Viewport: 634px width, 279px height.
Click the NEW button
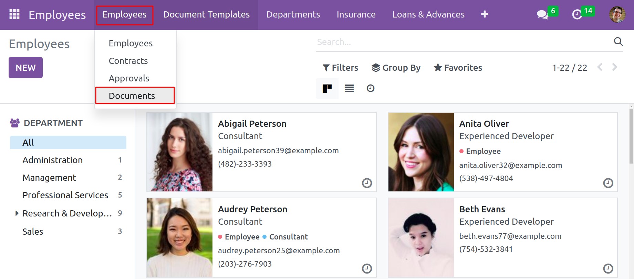tap(25, 68)
